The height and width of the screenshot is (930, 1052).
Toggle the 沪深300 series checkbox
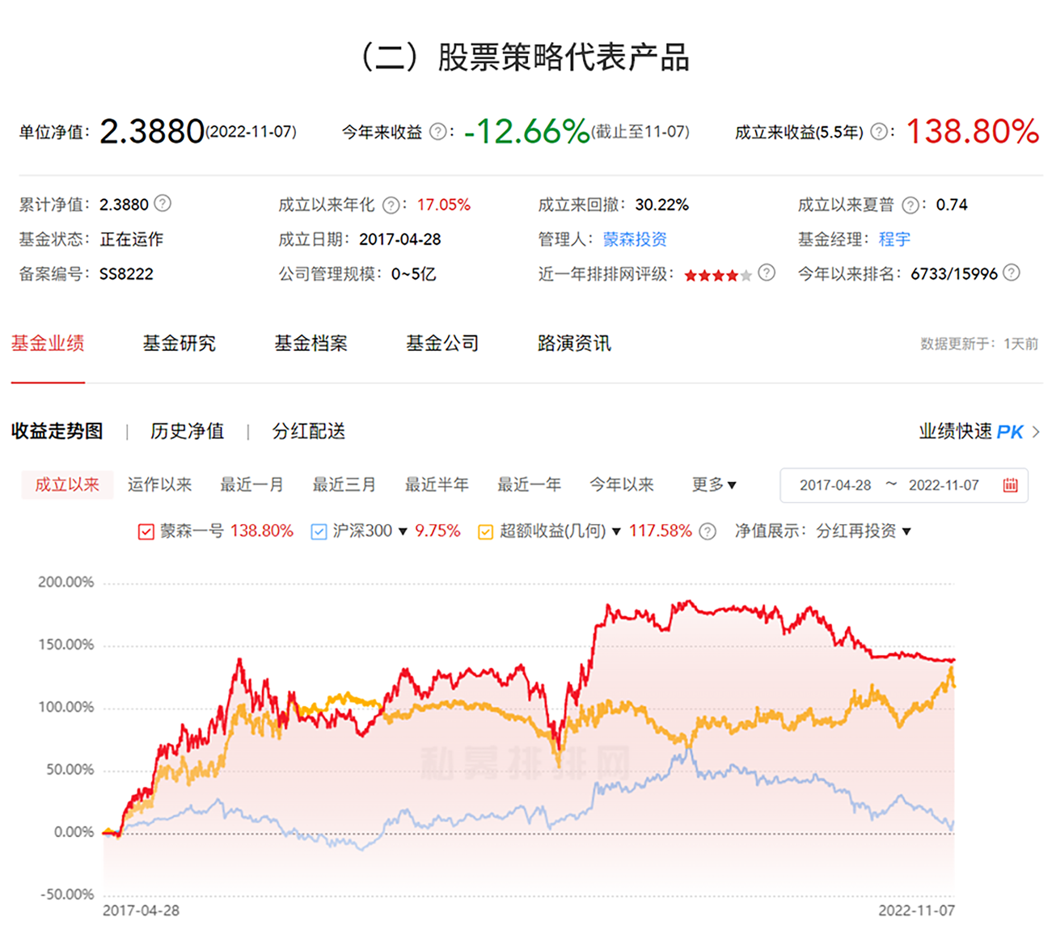tap(318, 532)
